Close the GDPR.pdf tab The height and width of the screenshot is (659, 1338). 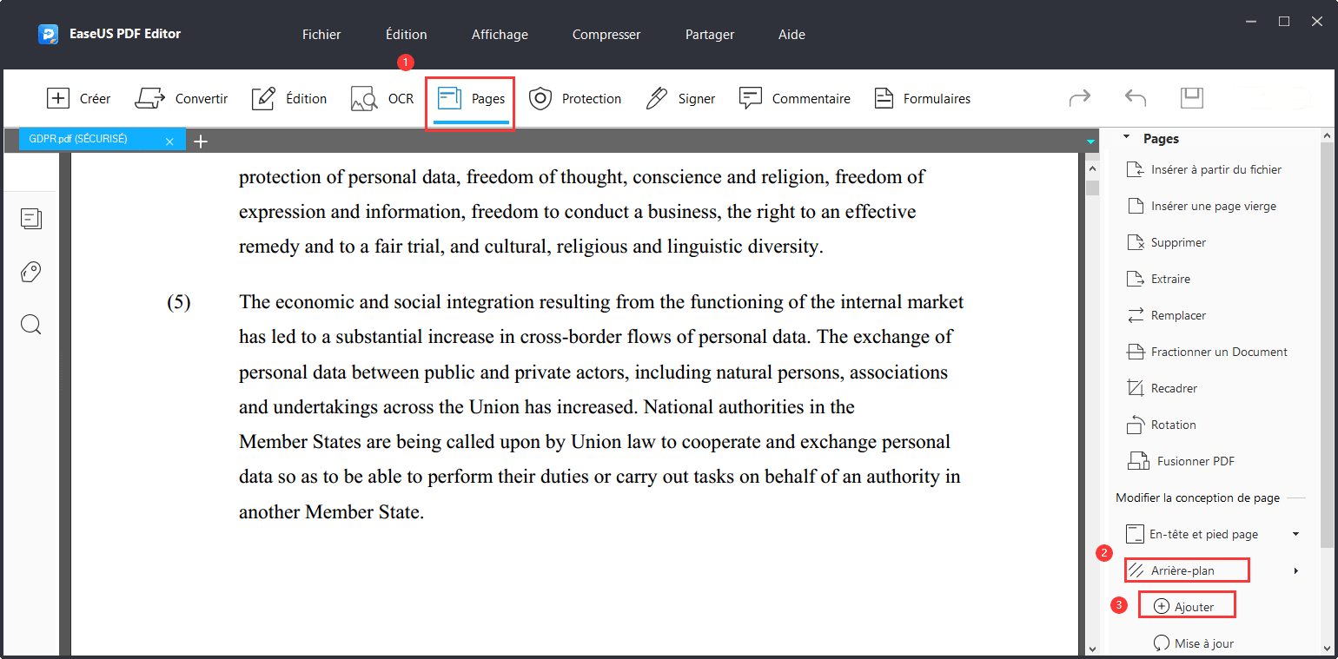click(170, 142)
